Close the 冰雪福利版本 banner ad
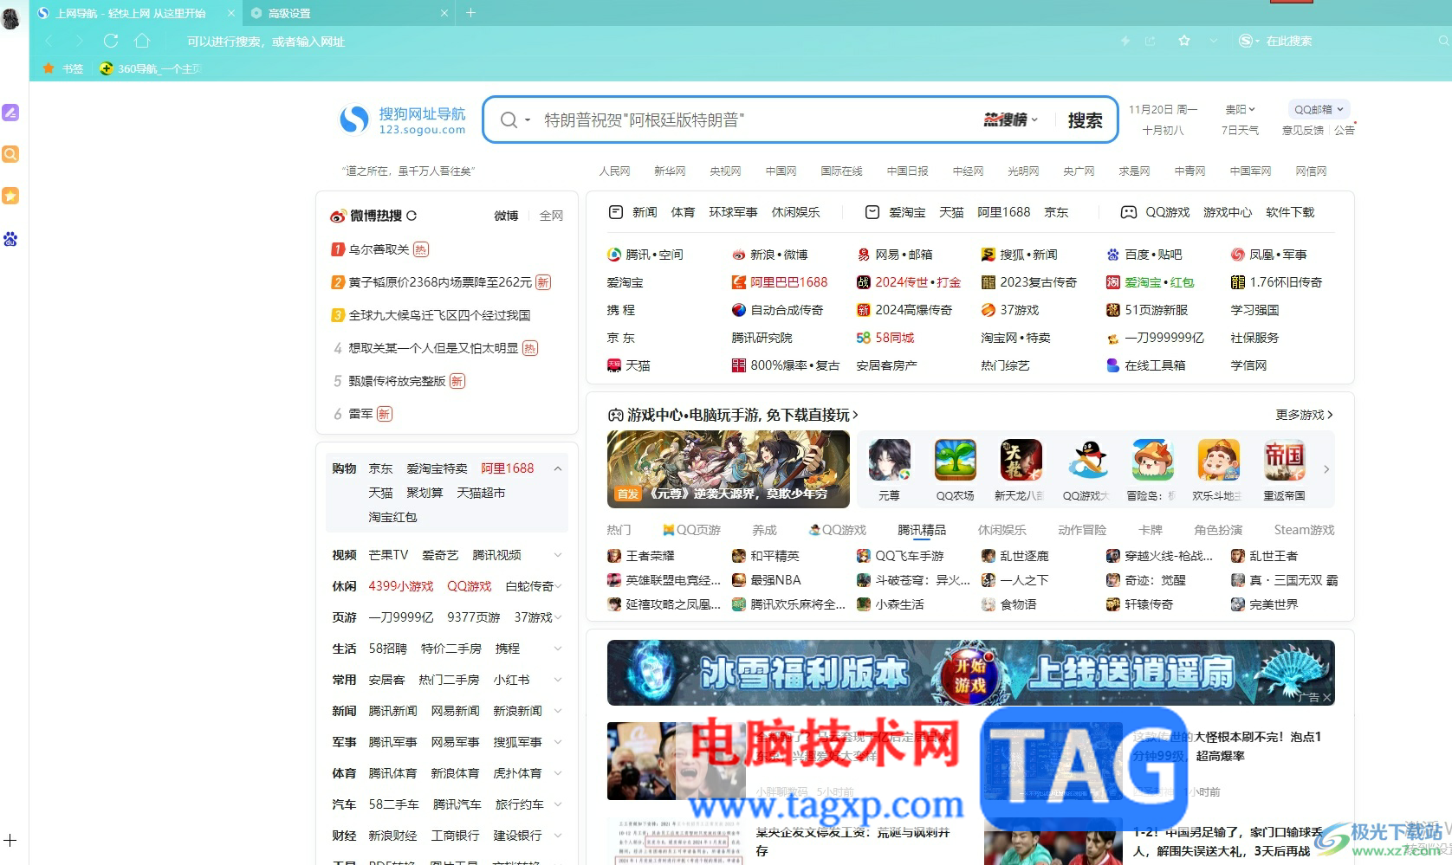Image resolution: width=1452 pixels, height=865 pixels. pyautogui.click(x=1328, y=697)
